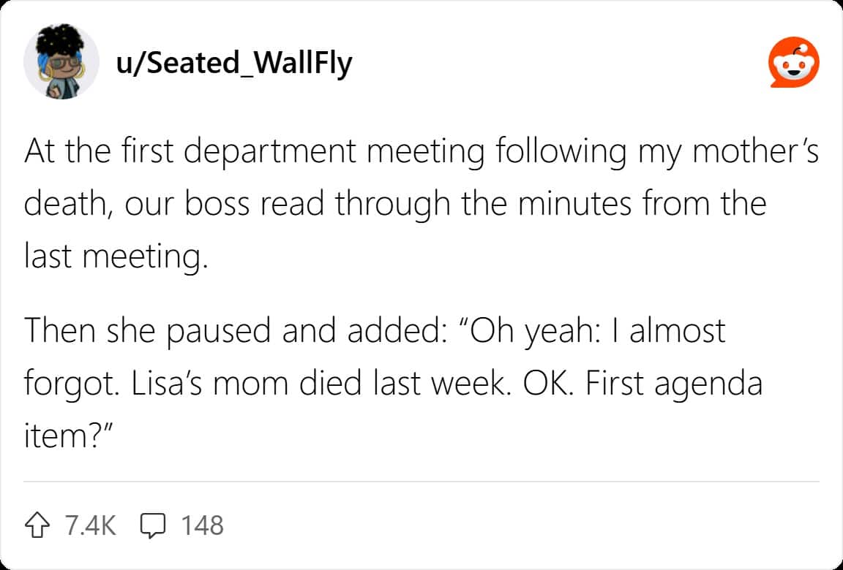Click the word "boss" in the post

click(x=211, y=205)
